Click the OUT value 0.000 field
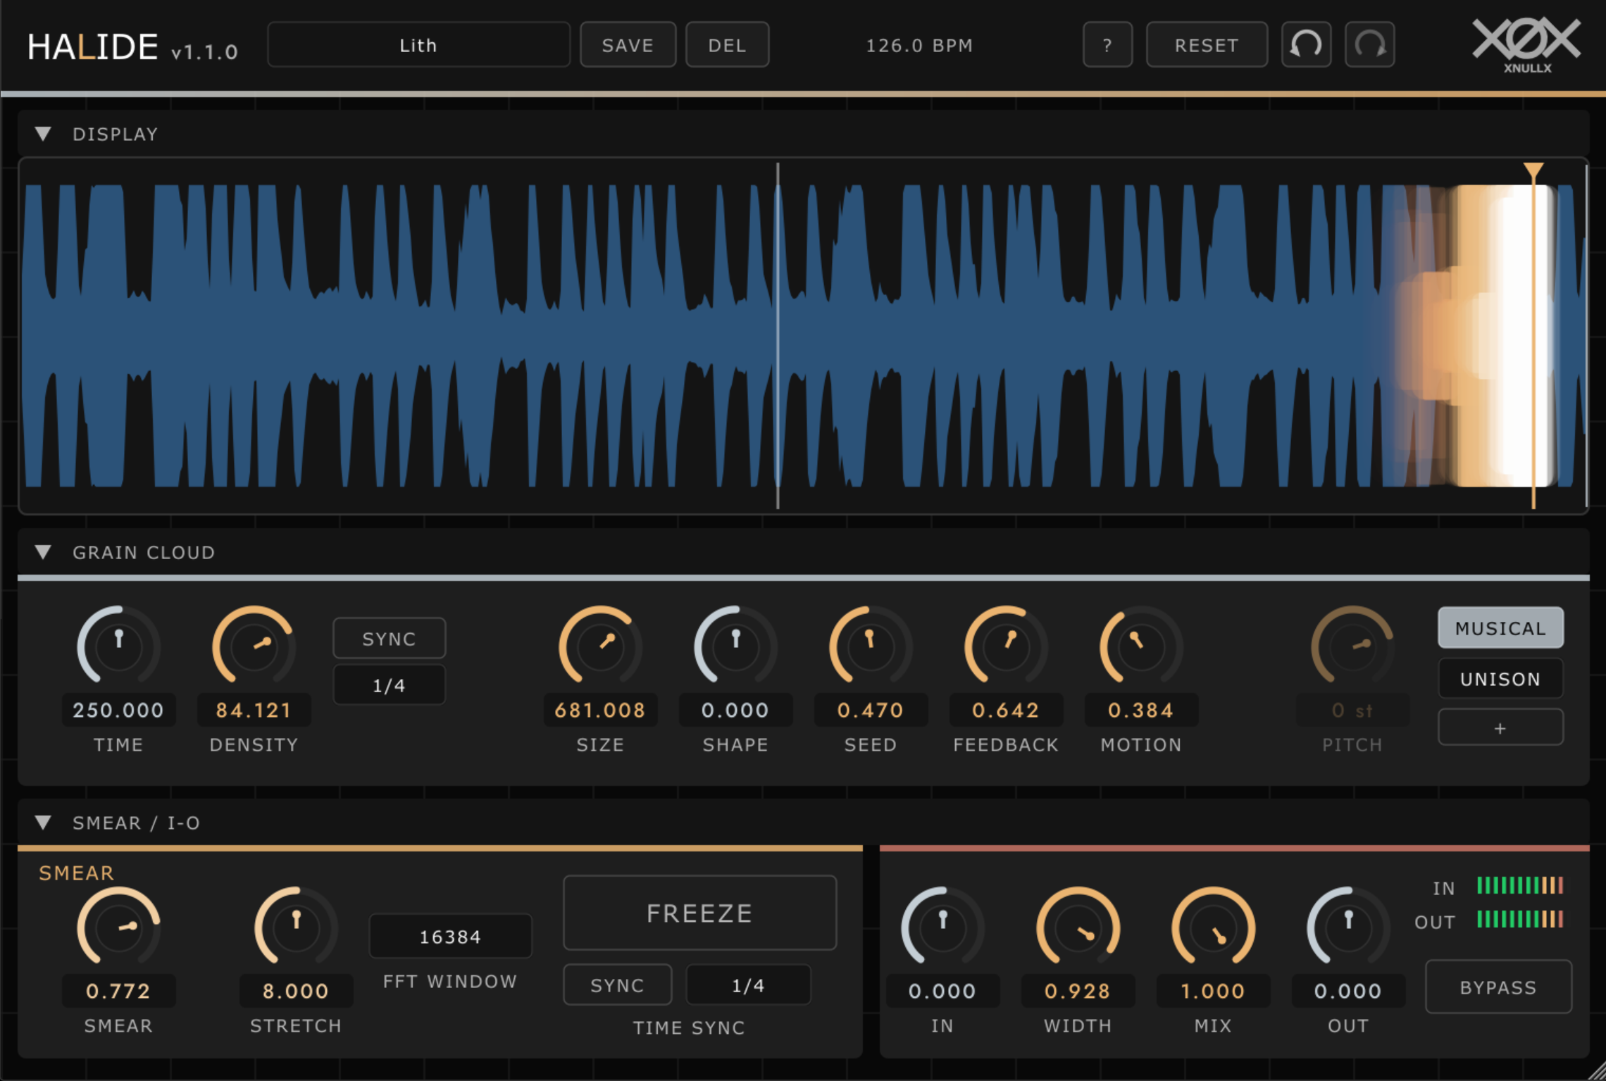The width and height of the screenshot is (1606, 1081). (x=1348, y=991)
